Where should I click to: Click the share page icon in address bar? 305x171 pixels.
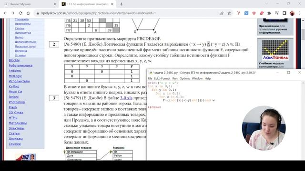221,13
